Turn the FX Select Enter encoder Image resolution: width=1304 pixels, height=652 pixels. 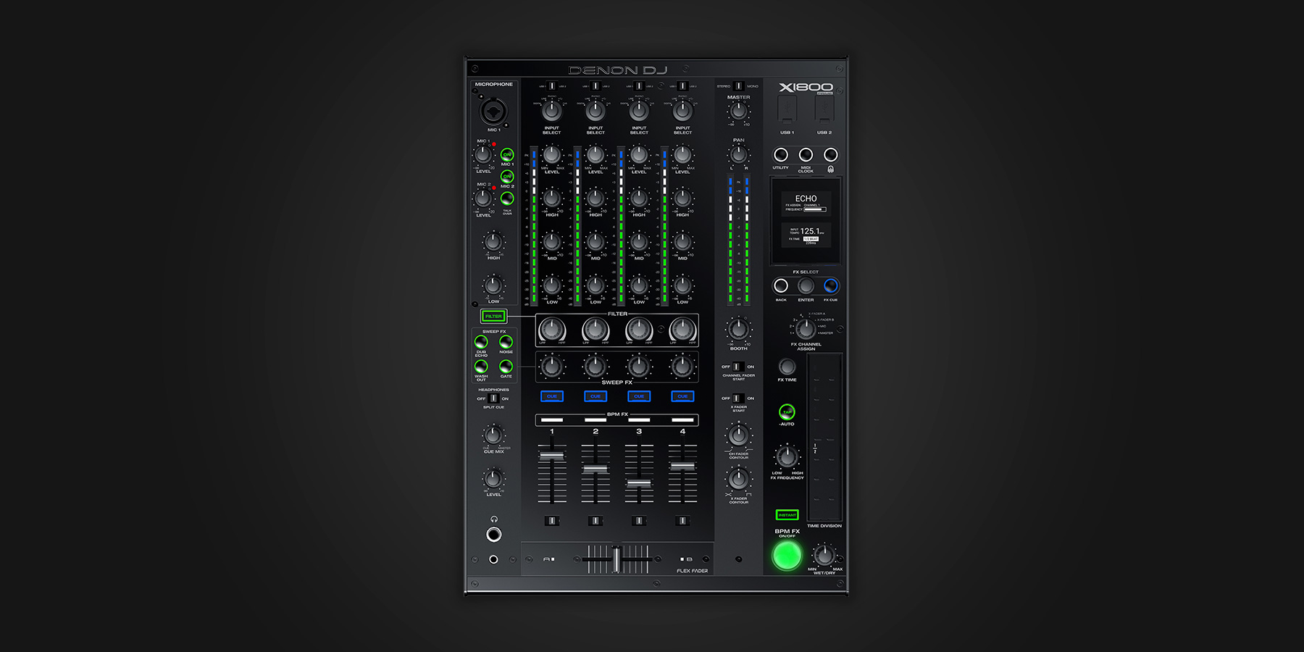806,285
